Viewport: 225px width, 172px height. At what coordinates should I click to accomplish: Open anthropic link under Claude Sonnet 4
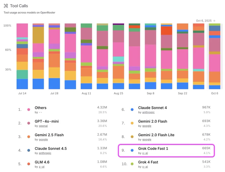(148, 112)
